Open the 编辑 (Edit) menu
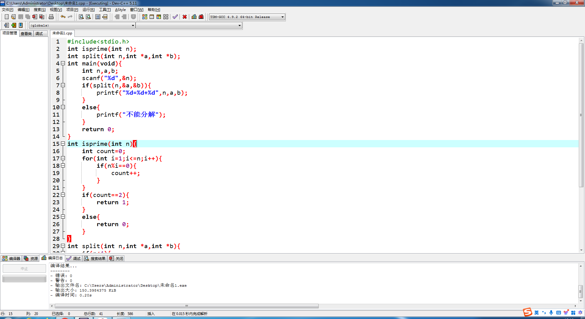 pos(23,10)
